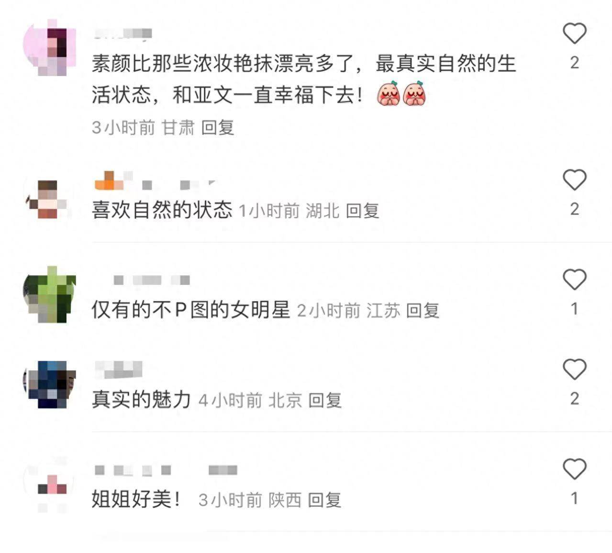The width and height of the screenshot is (612, 553).
Task: Open username above 姐姐好美 comment
Action: [x=166, y=470]
